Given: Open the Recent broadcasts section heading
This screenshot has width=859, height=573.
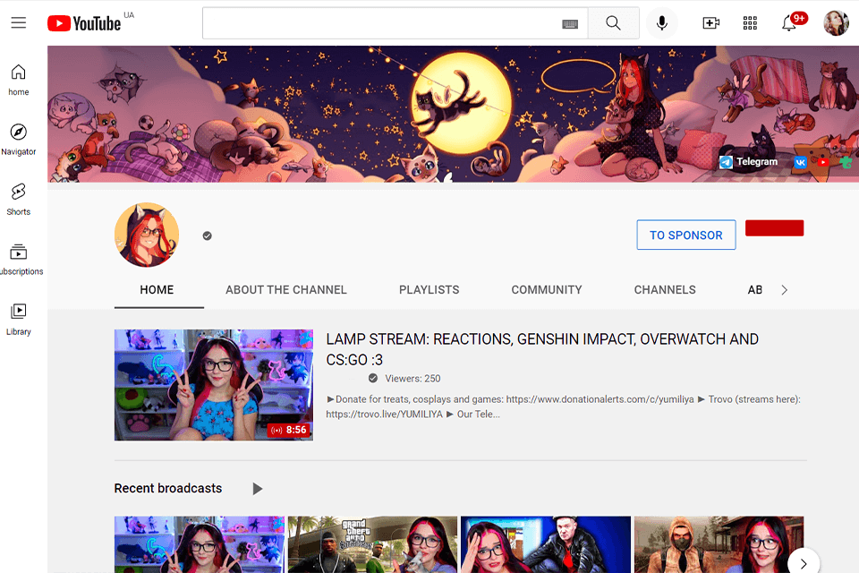Looking at the screenshot, I should click(168, 489).
